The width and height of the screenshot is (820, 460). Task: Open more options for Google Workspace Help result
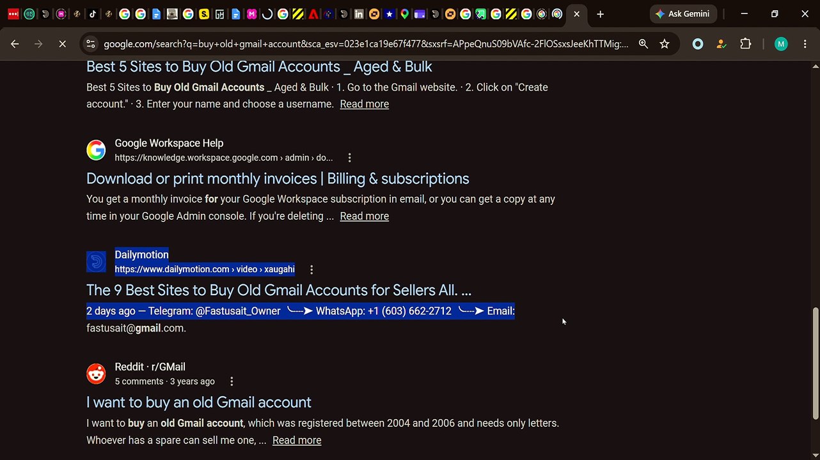click(349, 158)
